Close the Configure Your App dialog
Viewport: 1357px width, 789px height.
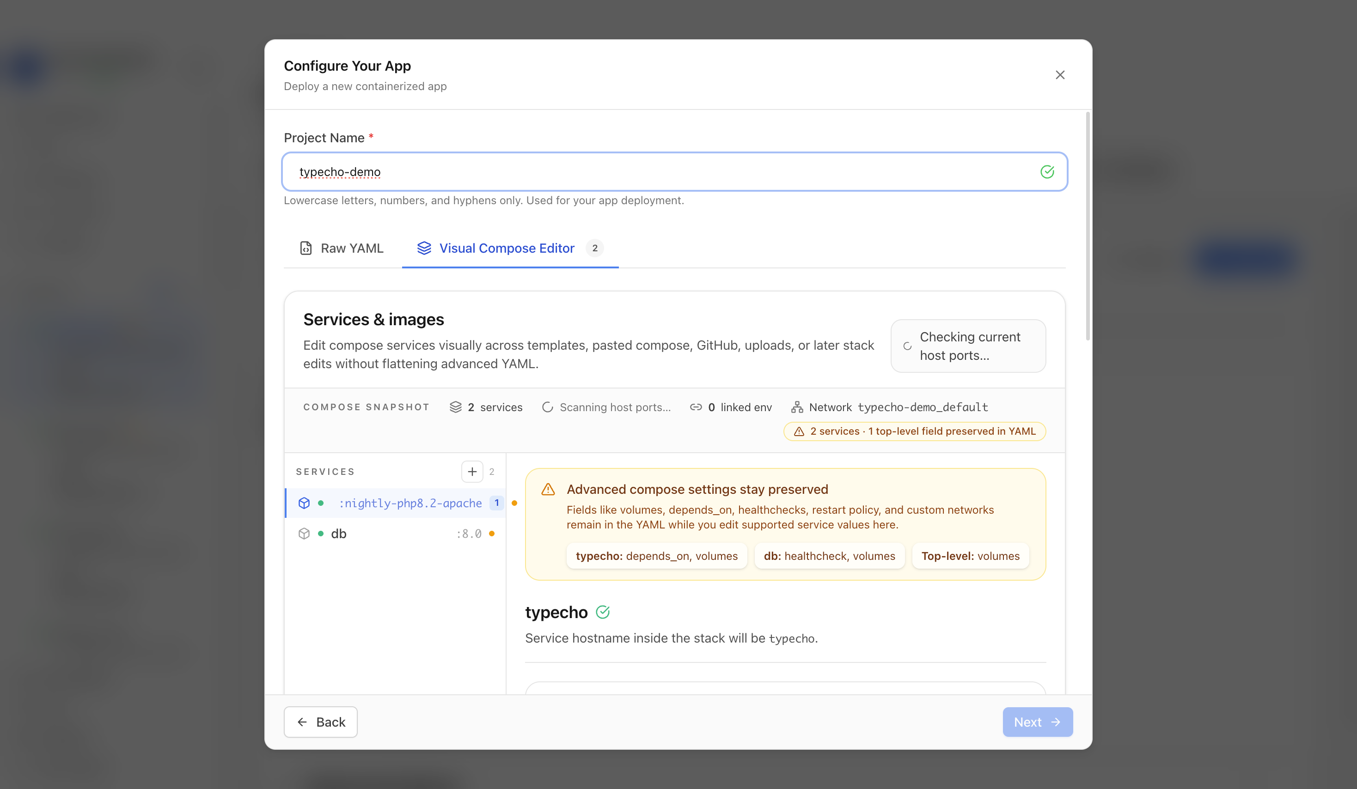tap(1060, 75)
